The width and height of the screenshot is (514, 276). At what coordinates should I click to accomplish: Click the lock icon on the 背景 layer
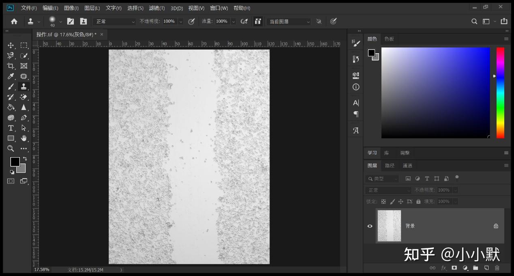tap(495, 226)
